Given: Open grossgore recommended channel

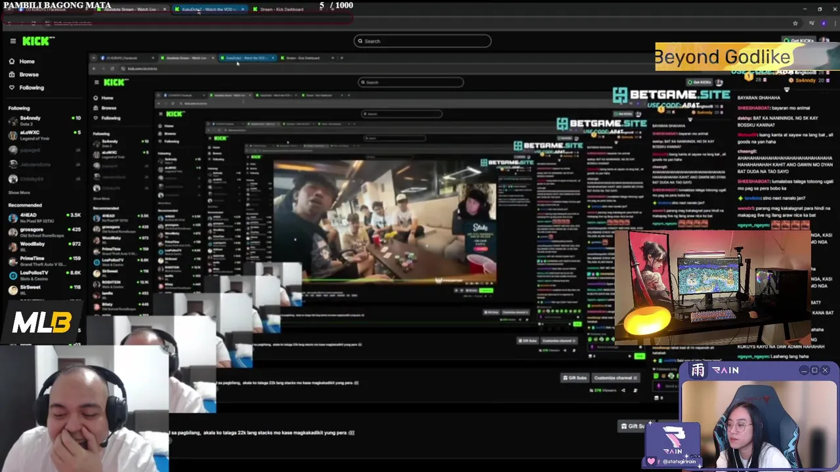Looking at the screenshot, I should point(44,232).
